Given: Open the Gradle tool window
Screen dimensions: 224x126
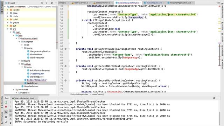Looking at the screenshot, I should [x=222, y=26].
